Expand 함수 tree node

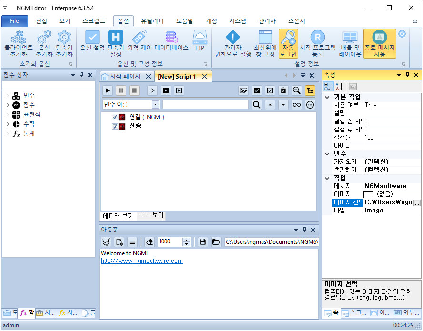pos(8,105)
